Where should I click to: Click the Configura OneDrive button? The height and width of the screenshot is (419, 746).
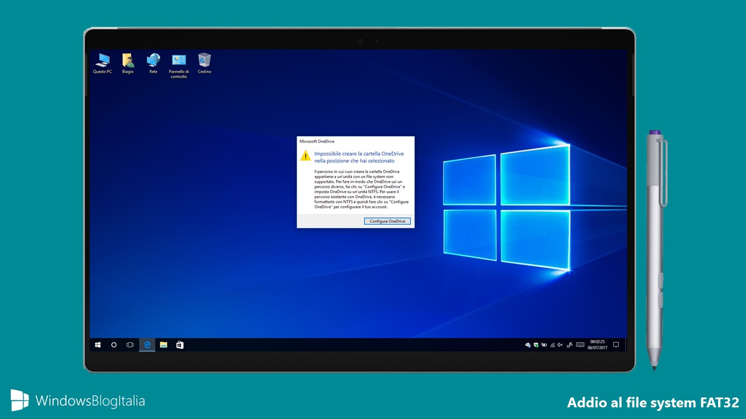tap(388, 221)
